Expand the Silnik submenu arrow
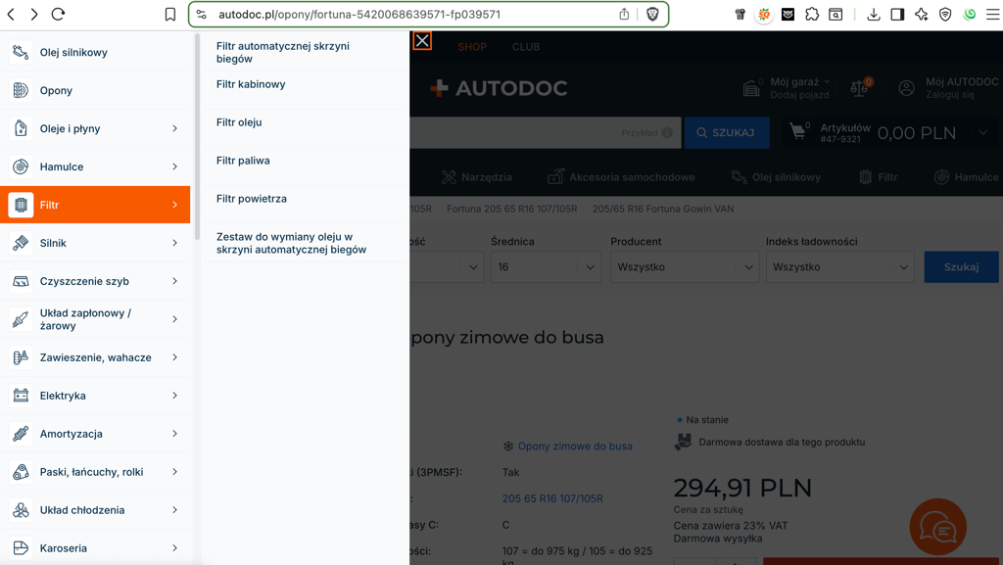Screen dimensions: 1003x565 coord(174,243)
